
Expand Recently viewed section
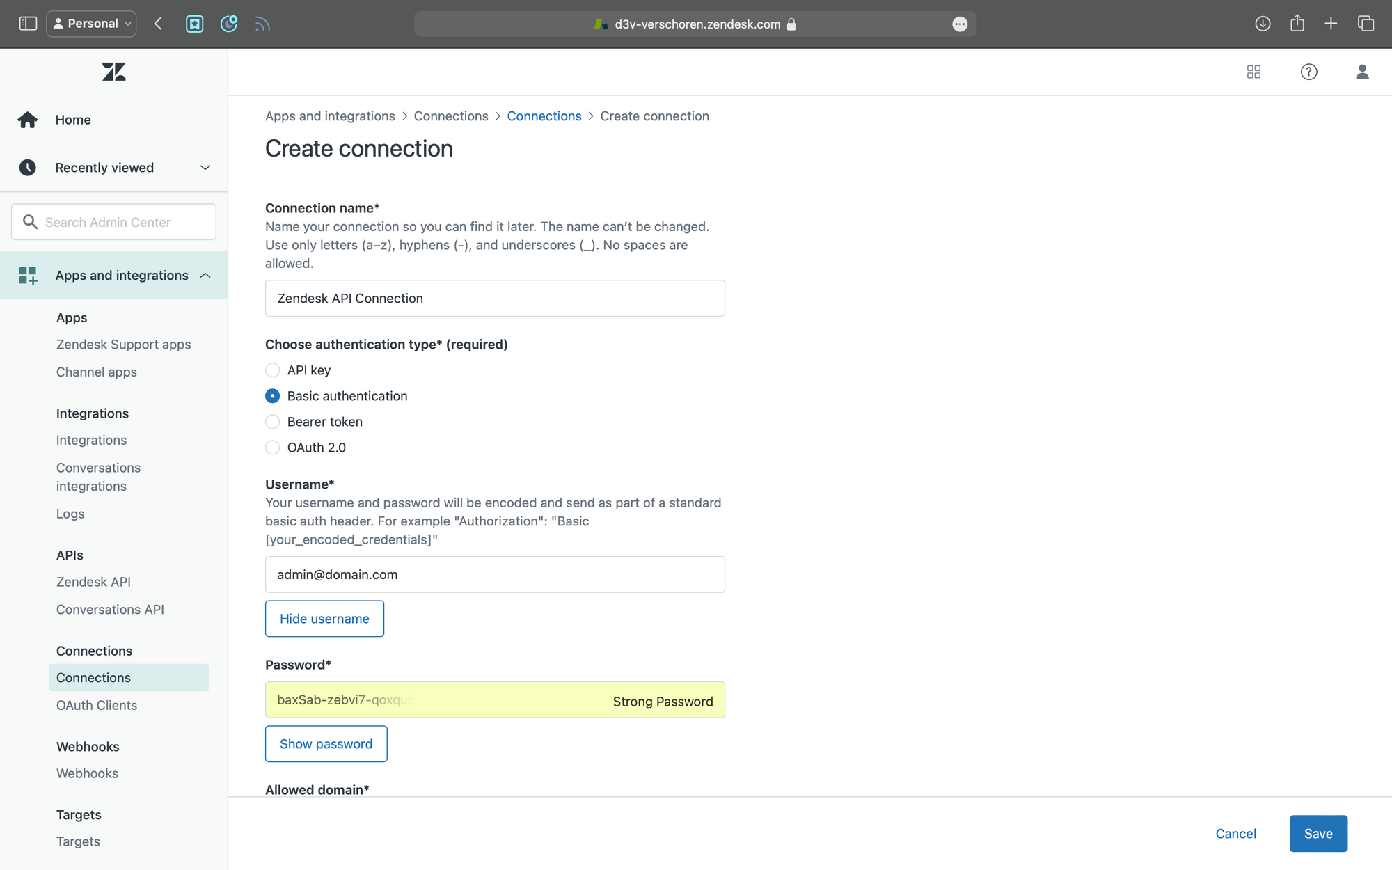[x=205, y=168]
